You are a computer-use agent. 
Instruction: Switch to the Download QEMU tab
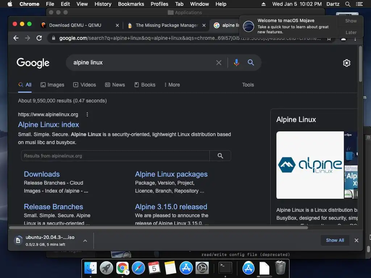pyautogui.click(x=75, y=25)
